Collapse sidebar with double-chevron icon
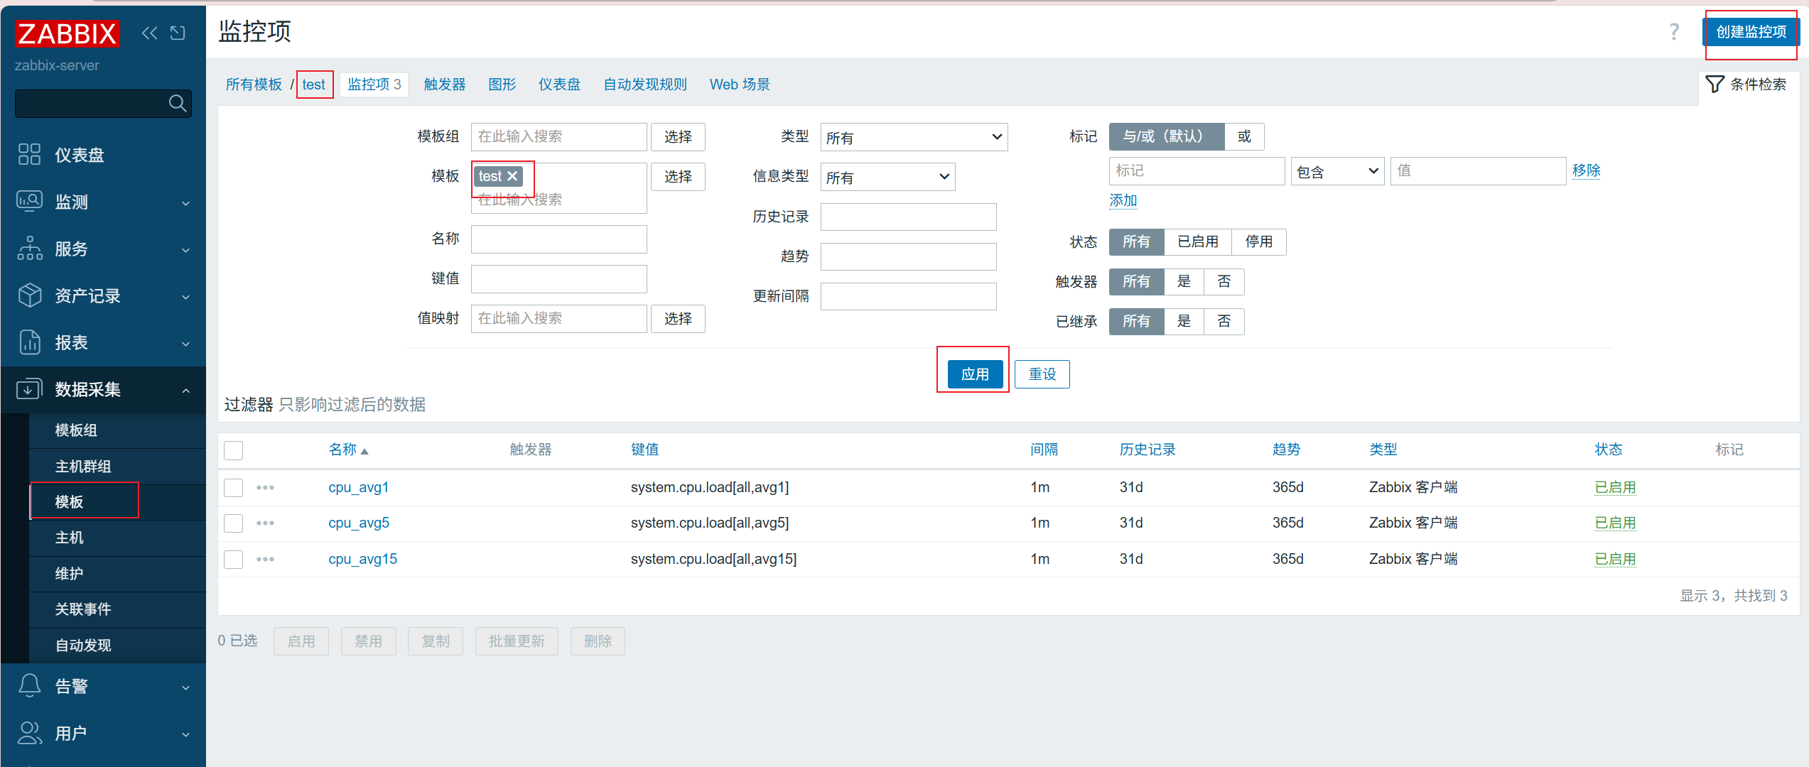Screen dimensions: 1809x767 pyautogui.click(x=149, y=33)
